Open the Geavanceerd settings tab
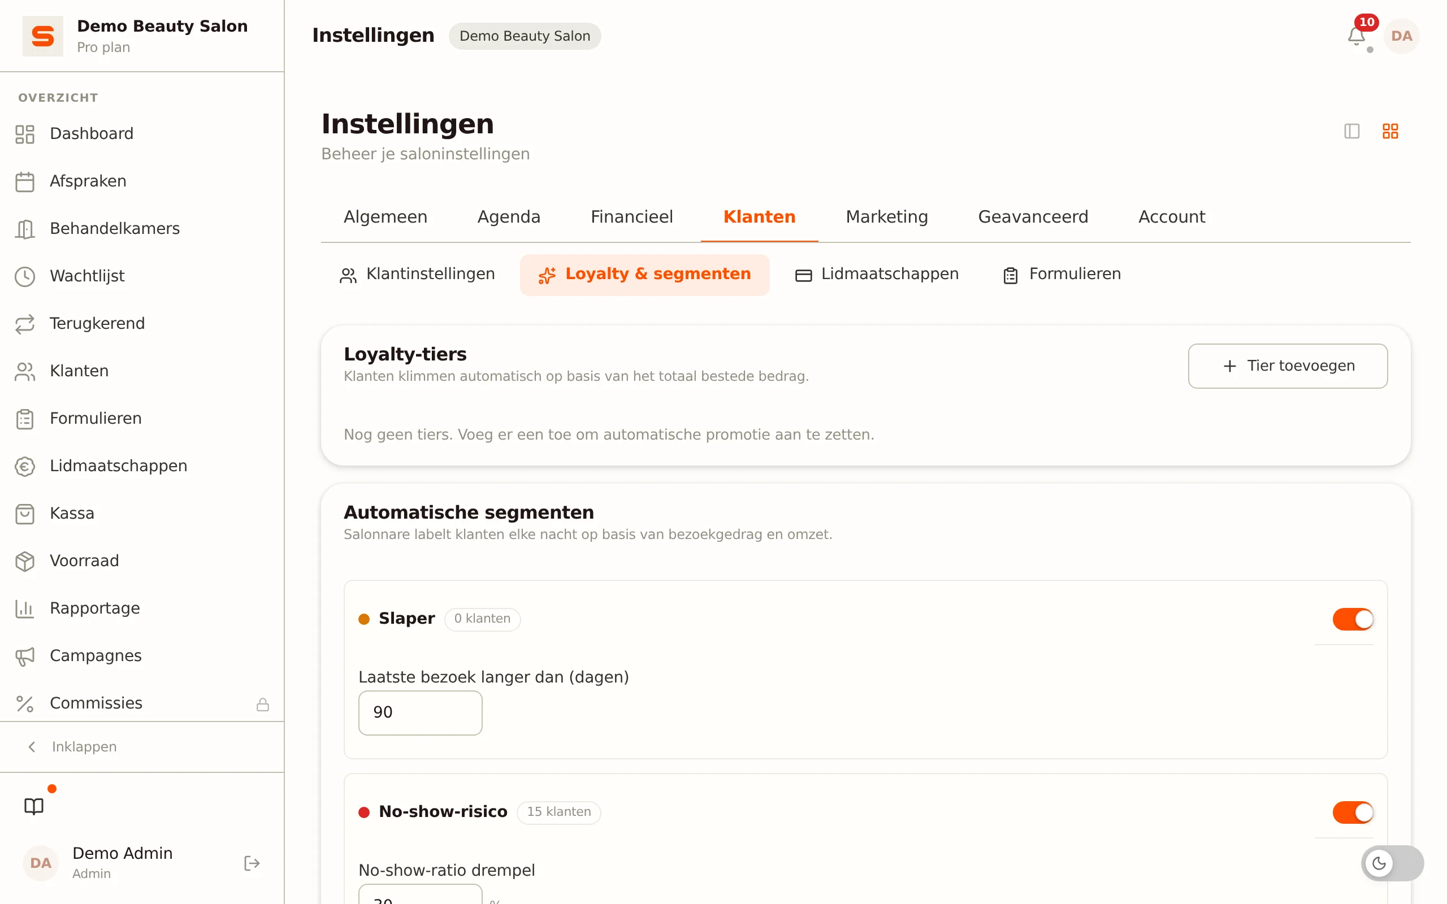Viewport: 1447px width, 904px height. coord(1033,216)
